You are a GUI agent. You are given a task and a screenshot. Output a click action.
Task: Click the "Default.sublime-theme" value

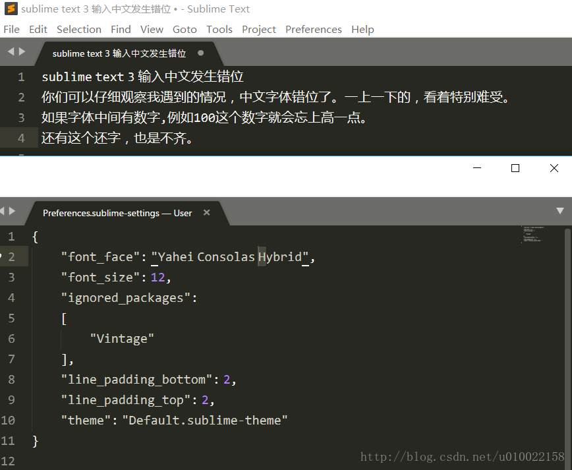(205, 421)
